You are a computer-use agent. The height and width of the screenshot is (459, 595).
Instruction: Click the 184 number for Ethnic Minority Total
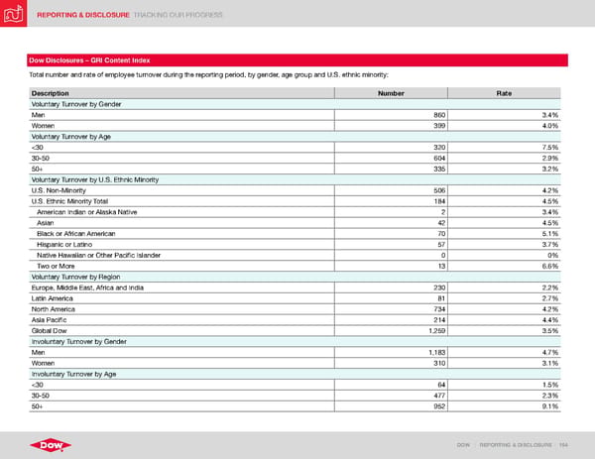[392, 201]
